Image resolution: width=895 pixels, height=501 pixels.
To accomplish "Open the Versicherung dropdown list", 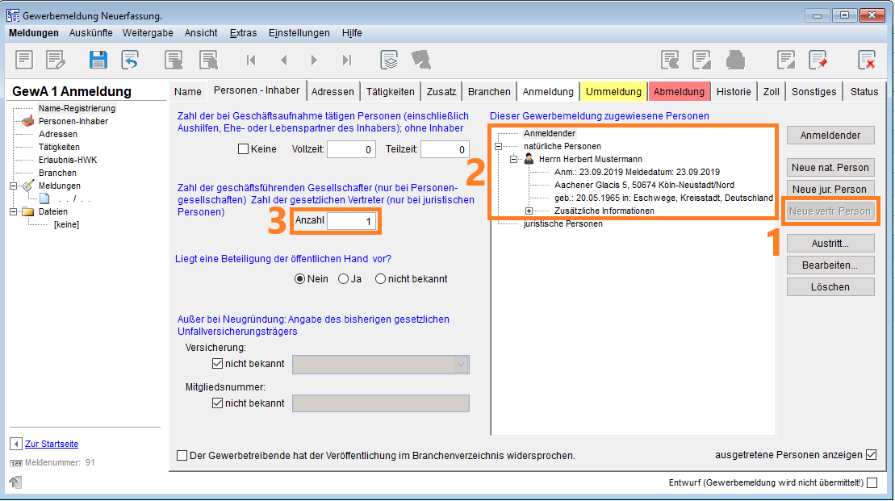I will coord(461,365).
